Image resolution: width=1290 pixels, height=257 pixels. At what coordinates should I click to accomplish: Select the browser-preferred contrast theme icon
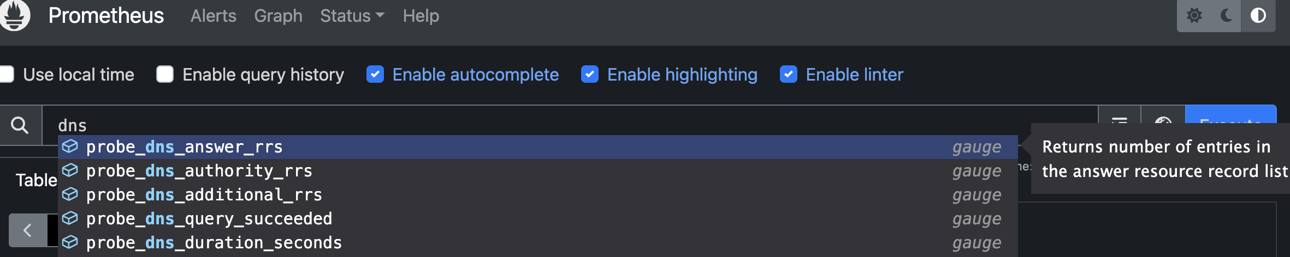pyautogui.click(x=1258, y=15)
